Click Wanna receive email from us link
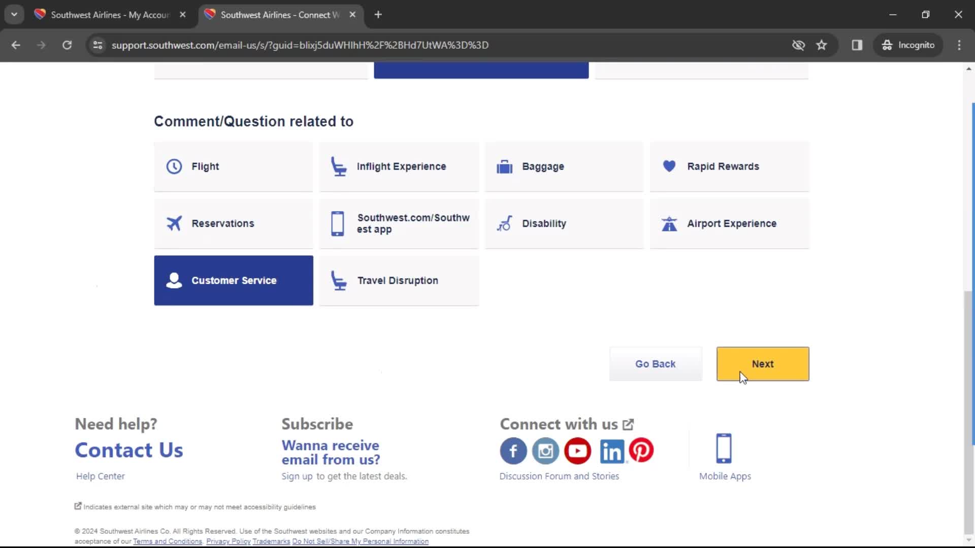 pos(331,452)
